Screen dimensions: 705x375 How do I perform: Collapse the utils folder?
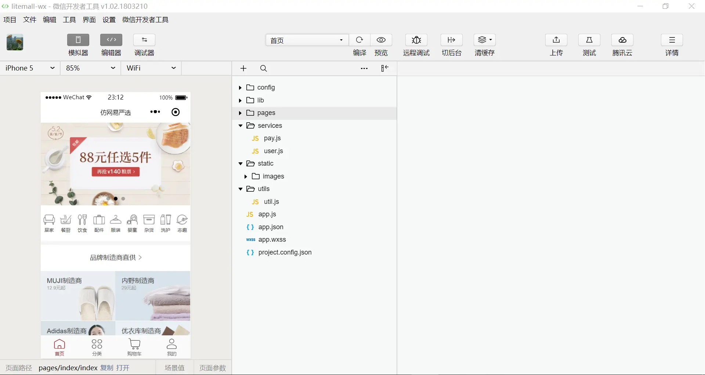coord(315,189)
